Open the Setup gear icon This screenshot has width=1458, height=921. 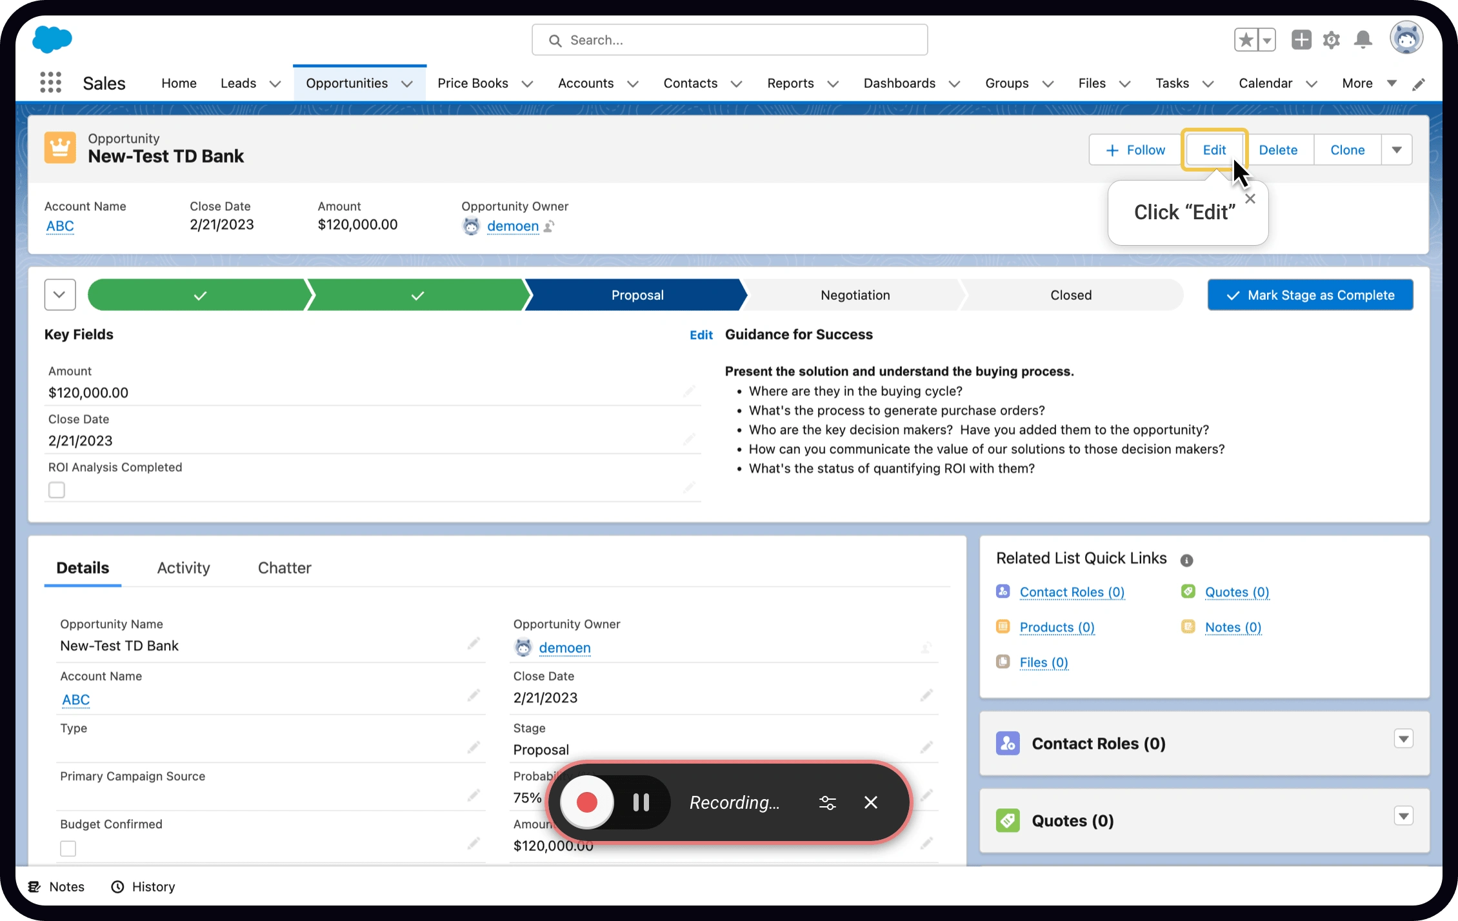tap(1331, 40)
